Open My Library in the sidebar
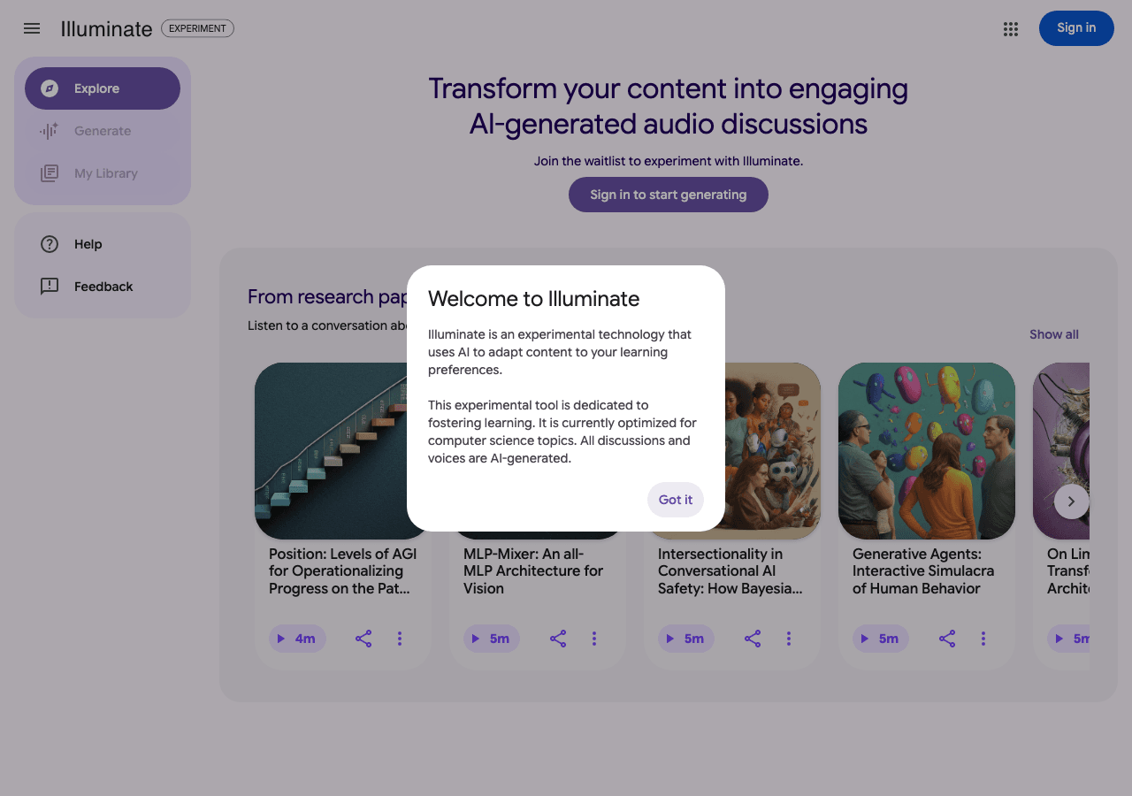 pyautogui.click(x=103, y=173)
